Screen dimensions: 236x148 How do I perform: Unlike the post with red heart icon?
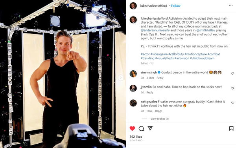pyautogui.click(x=132, y=128)
